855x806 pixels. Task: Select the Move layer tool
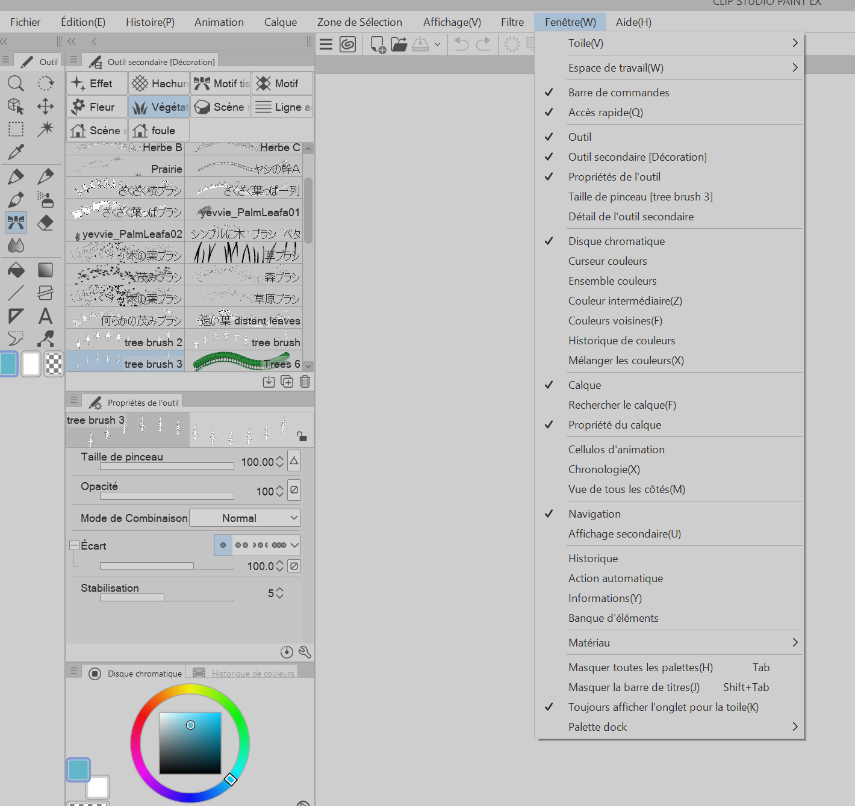pyautogui.click(x=45, y=107)
